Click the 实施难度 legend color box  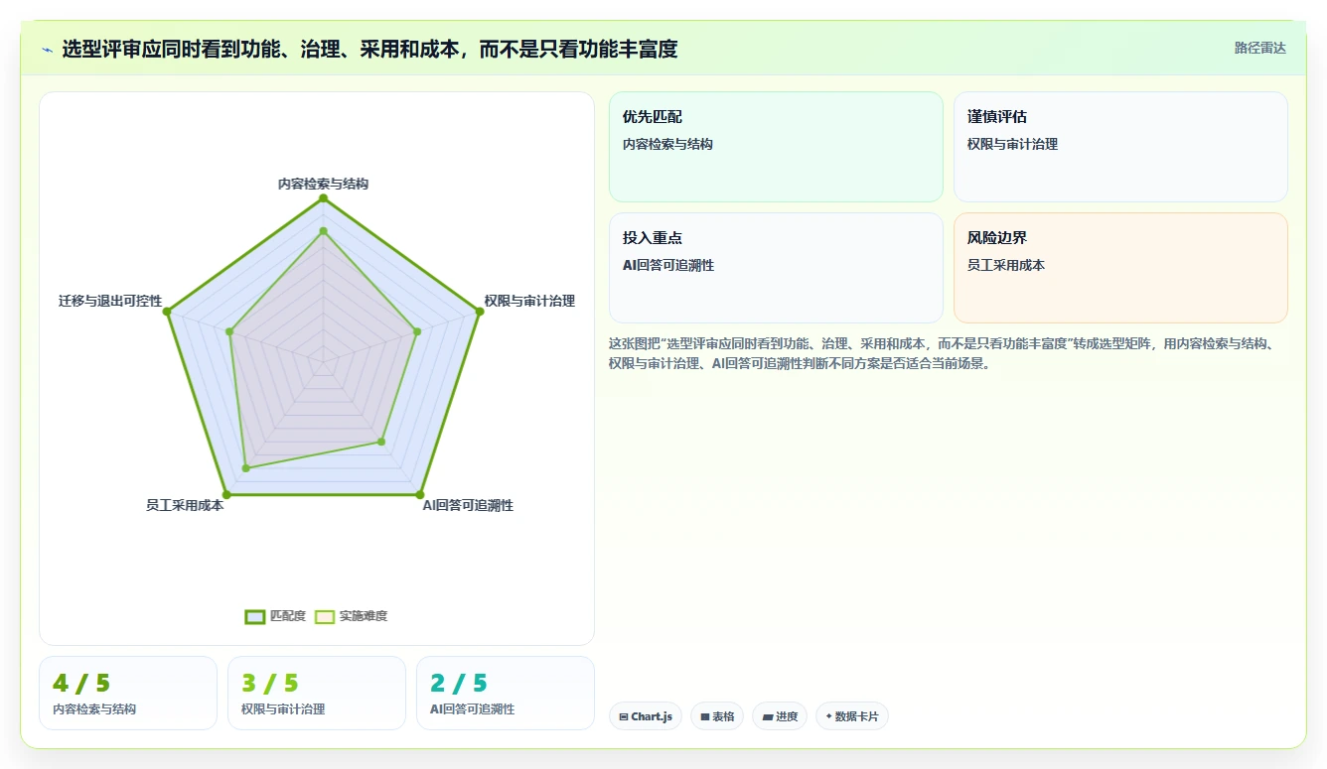pos(325,616)
